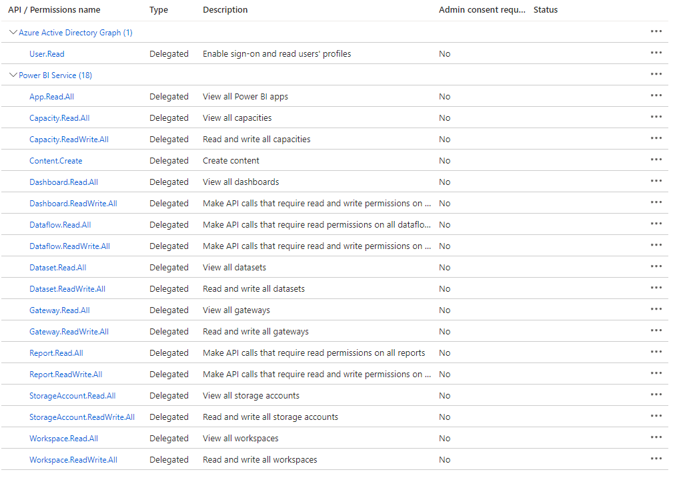Screen dimensions: 677x486
Task: Open the Workspace.Read.All permission link
Action: coord(63,439)
